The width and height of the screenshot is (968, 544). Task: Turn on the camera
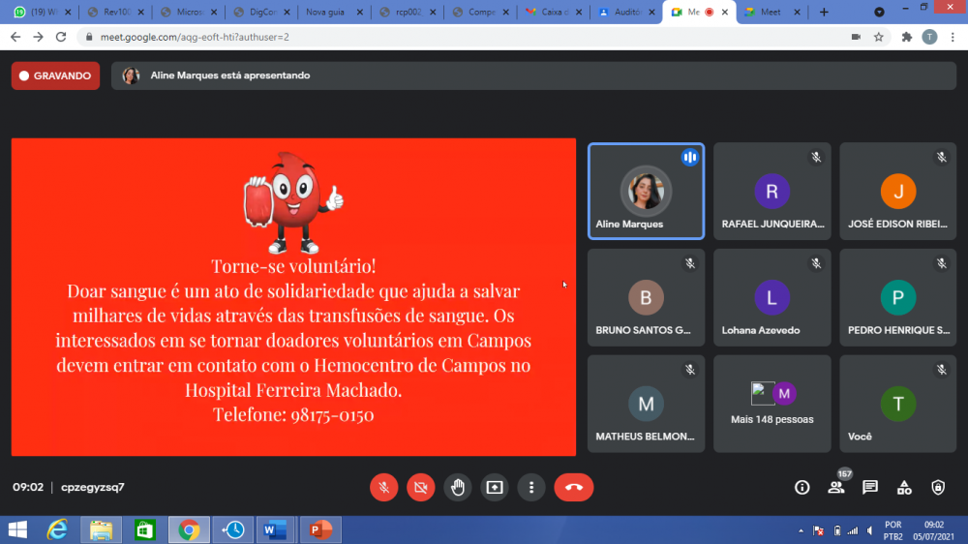420,488
